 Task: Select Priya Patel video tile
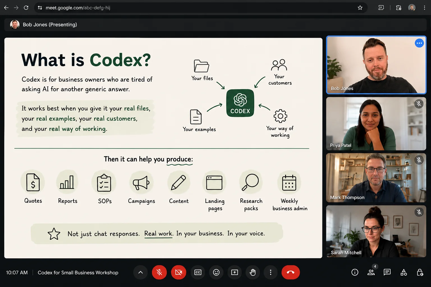click(x=376, y=124)
